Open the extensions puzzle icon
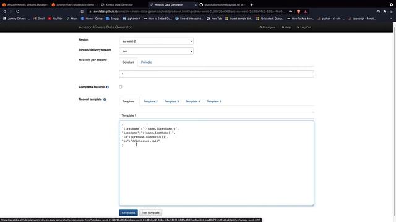This screenshot has width=396, height=222. coord(385,12)
